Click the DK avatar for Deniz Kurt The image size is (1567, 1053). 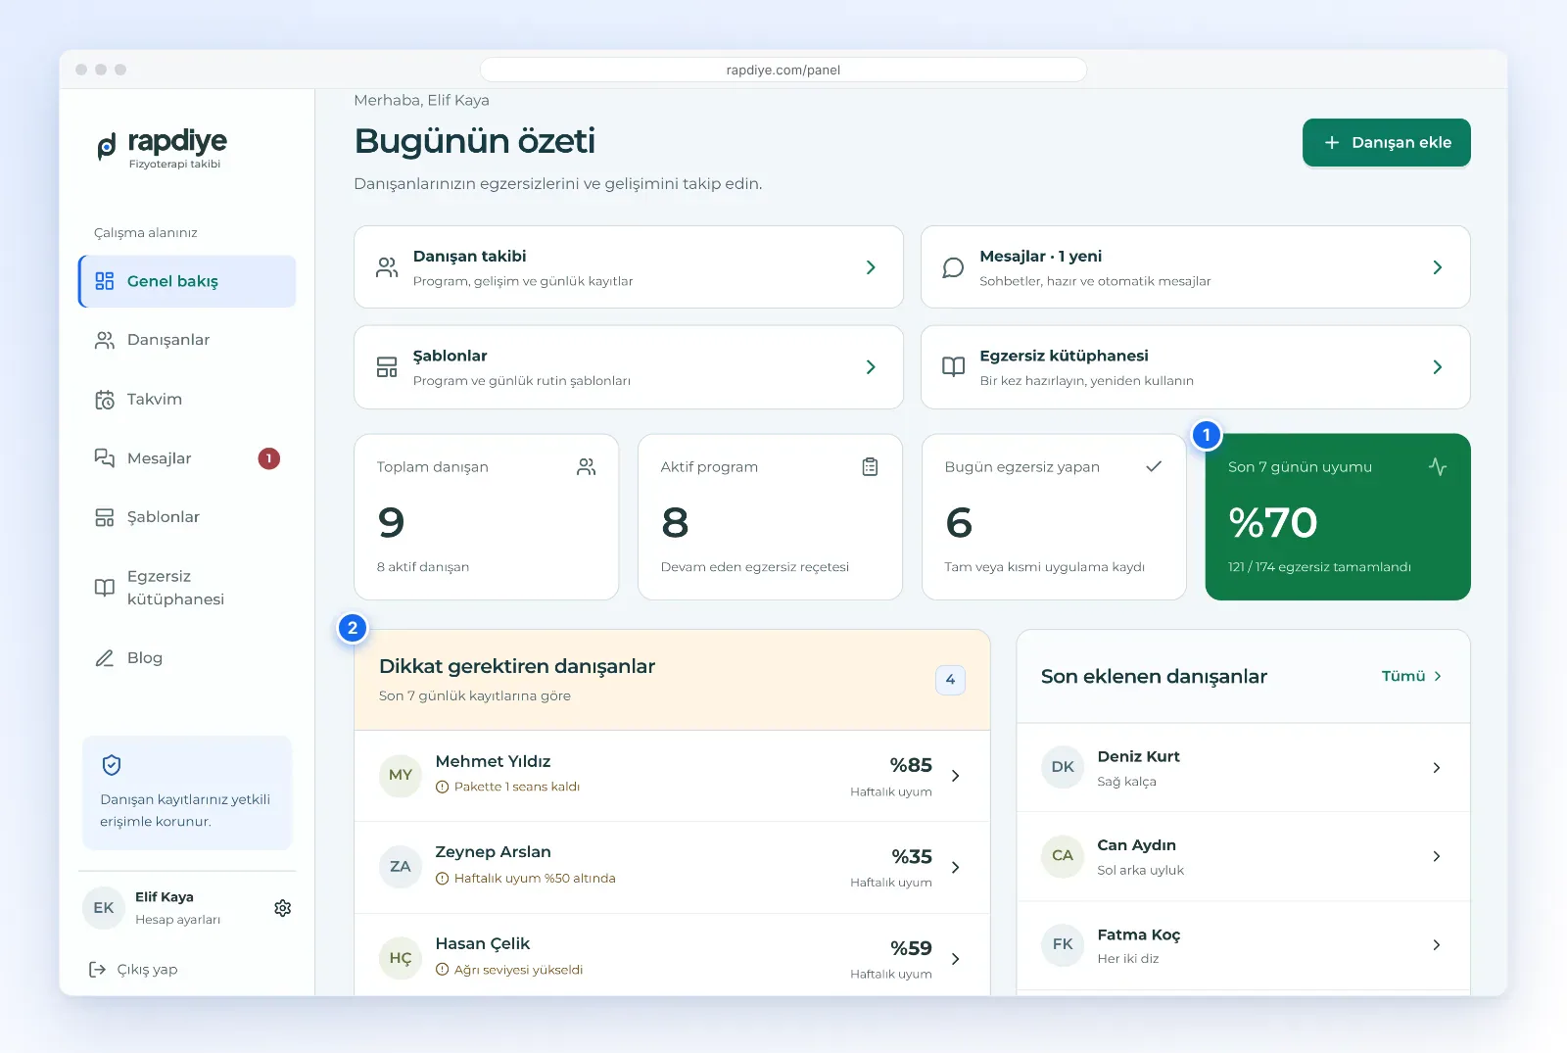[1063, 767]
